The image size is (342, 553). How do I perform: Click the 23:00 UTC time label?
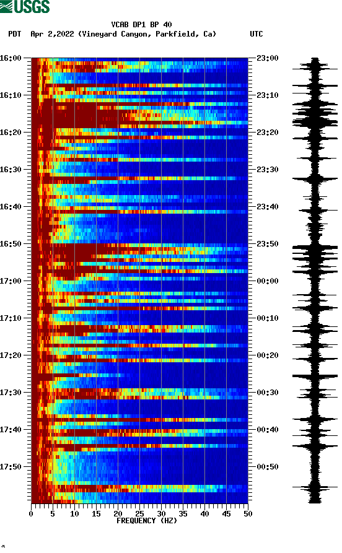coord(268,58)
